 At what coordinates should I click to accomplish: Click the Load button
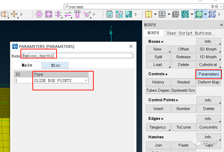point(158,65)
